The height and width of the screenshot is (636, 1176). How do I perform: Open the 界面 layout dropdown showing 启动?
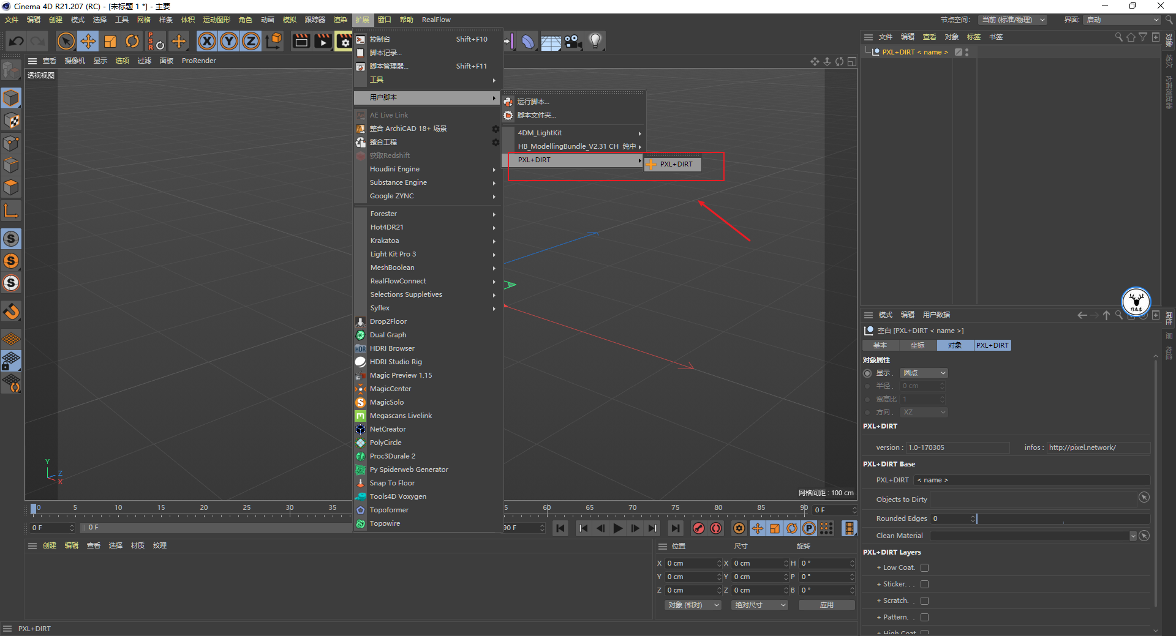tap(1122, 20)
